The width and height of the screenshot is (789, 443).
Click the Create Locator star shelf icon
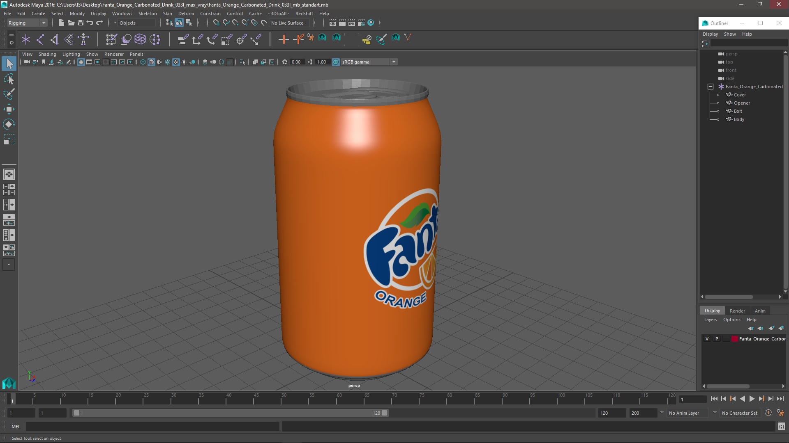[x=26, y=39]
